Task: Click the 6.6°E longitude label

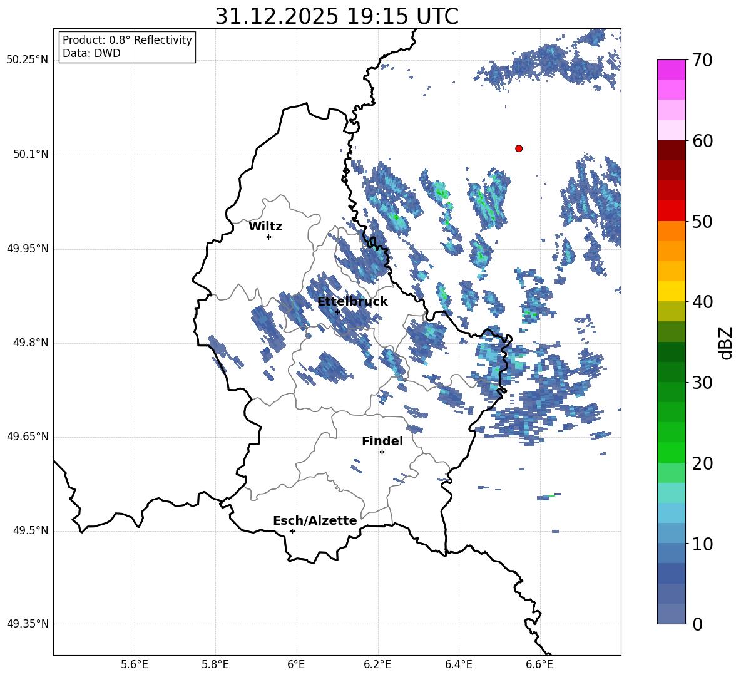Action: [x=539, y=664]
